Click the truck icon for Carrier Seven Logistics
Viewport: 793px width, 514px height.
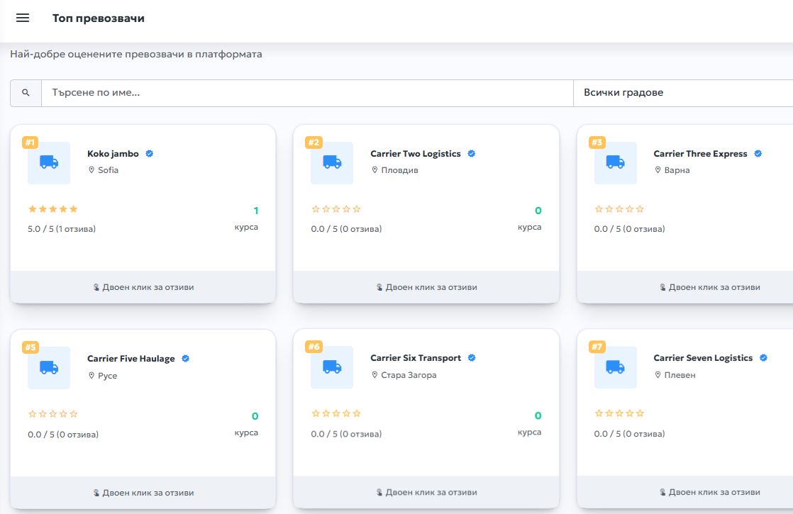point(616,367)
